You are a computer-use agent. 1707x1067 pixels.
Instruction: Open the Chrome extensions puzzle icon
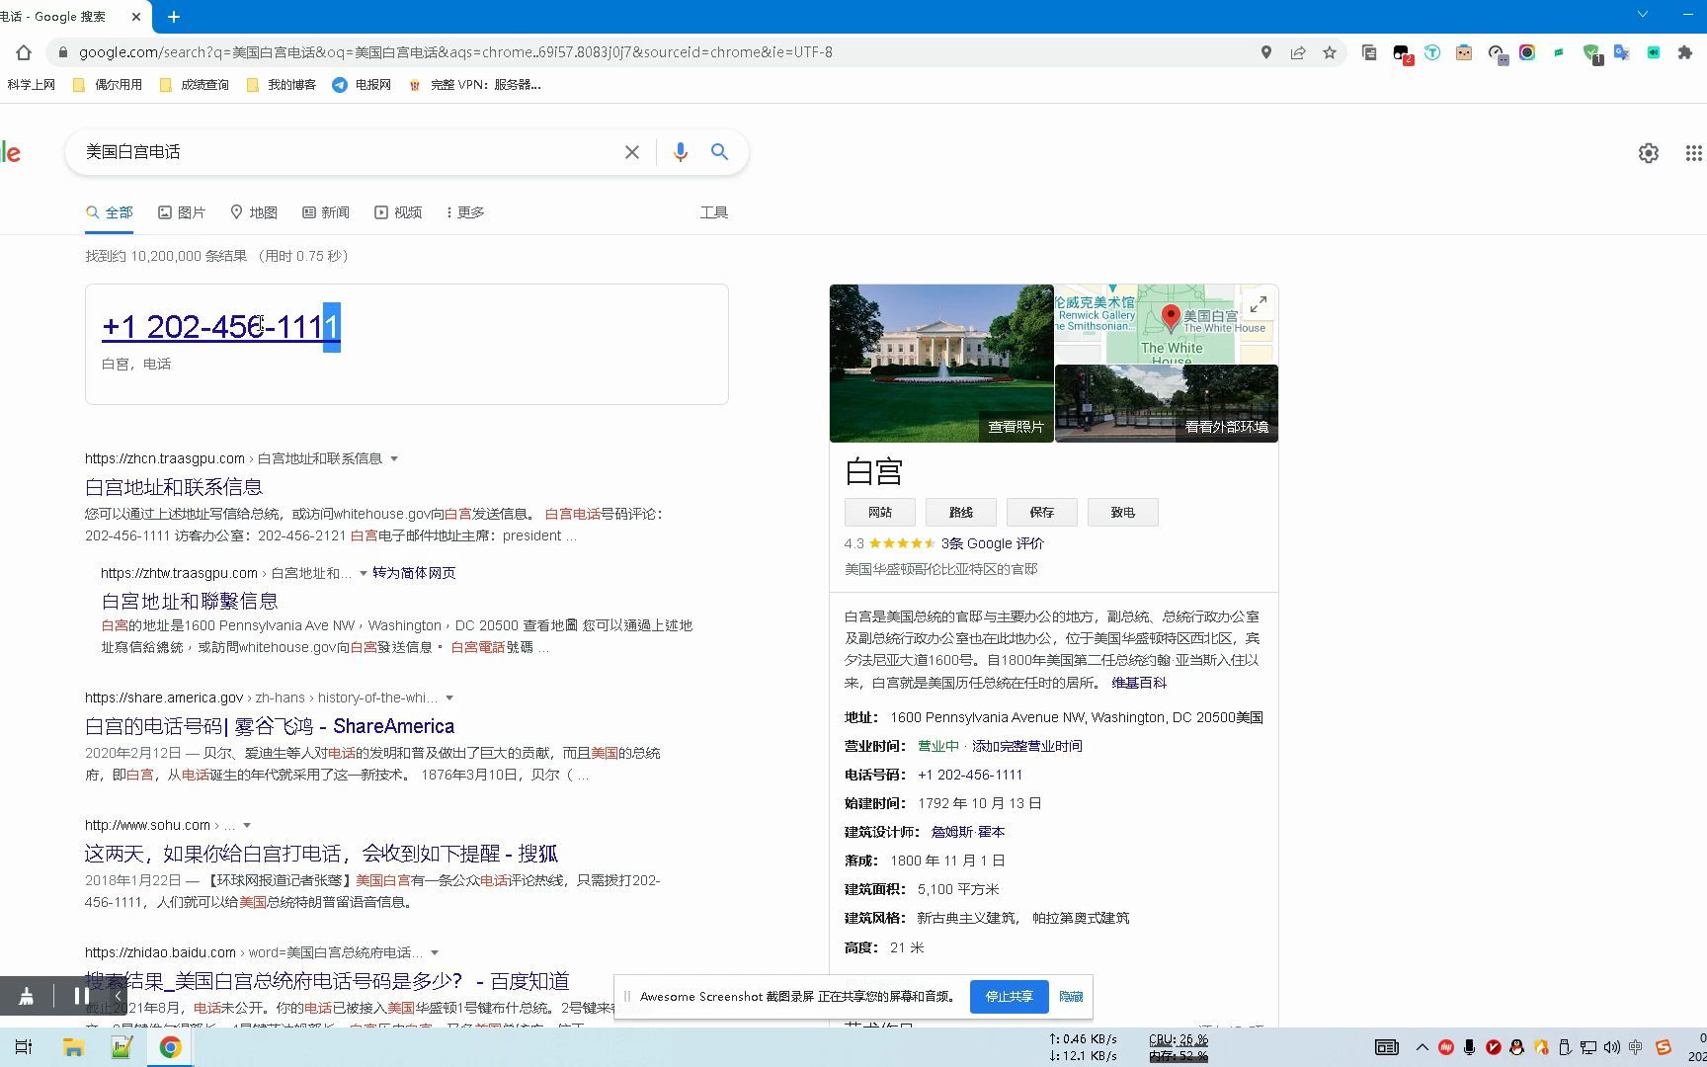pos(1685,52)
